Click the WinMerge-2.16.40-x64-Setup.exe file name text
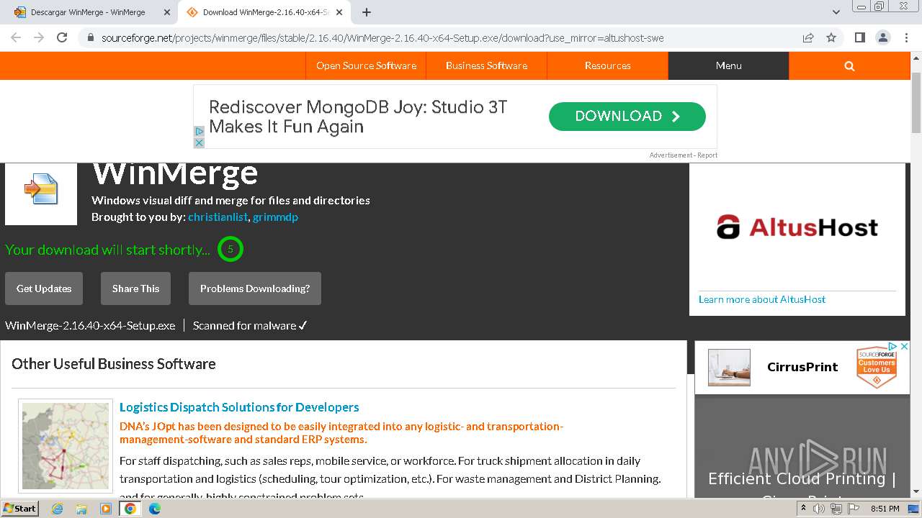 pyautogui.click(x=90, y=325)
